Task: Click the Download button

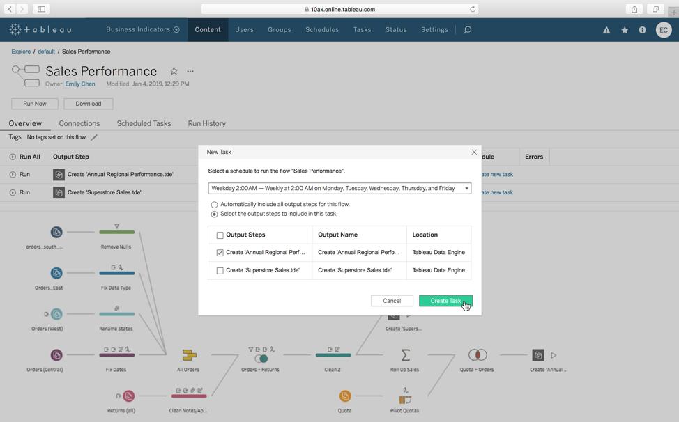Action: tap(89, 104)
